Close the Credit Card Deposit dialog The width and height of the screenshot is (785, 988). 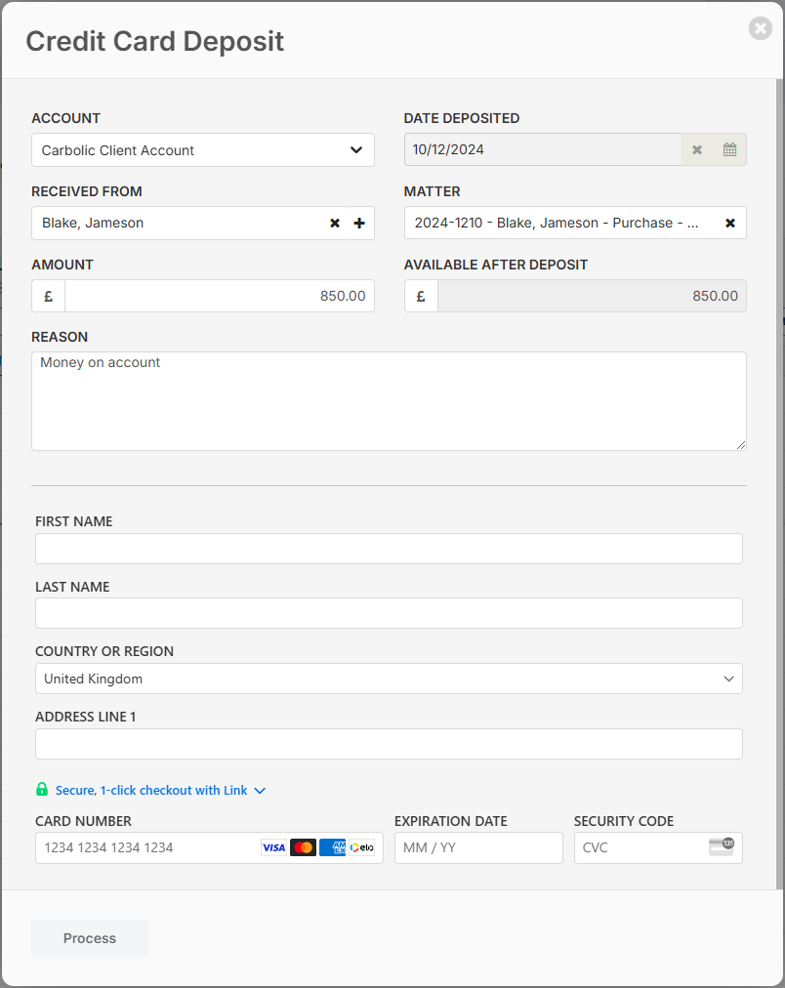pos(760,28)
